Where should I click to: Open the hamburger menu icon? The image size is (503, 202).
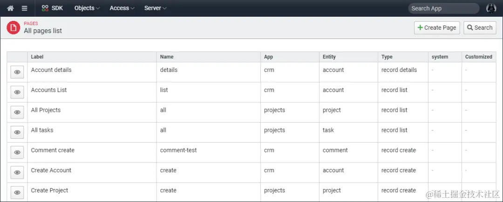pyautogui.click(x=24, y=8)
